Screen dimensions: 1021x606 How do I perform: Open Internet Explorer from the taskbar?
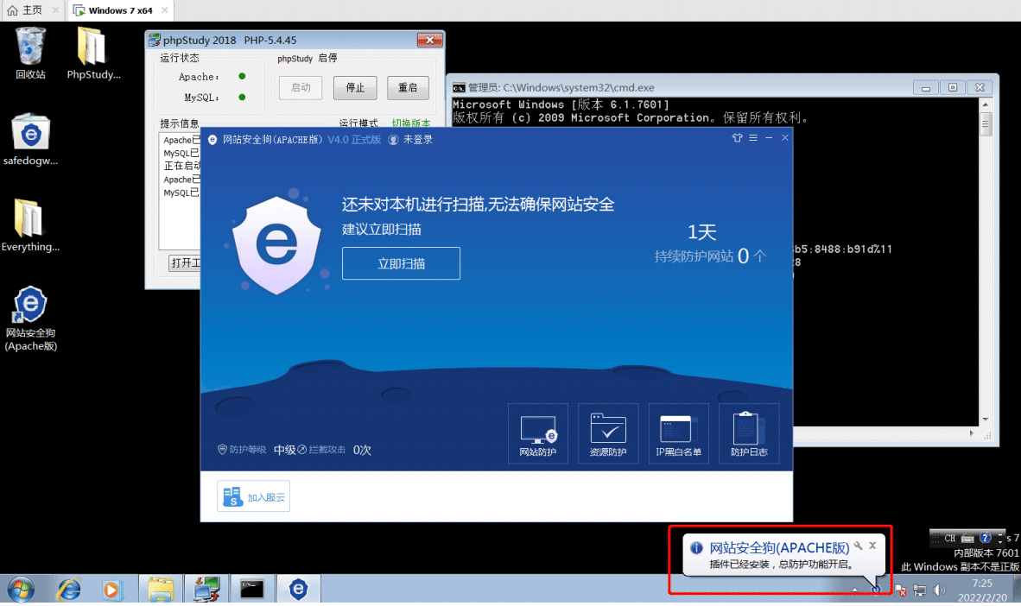(x=68, y=590)
